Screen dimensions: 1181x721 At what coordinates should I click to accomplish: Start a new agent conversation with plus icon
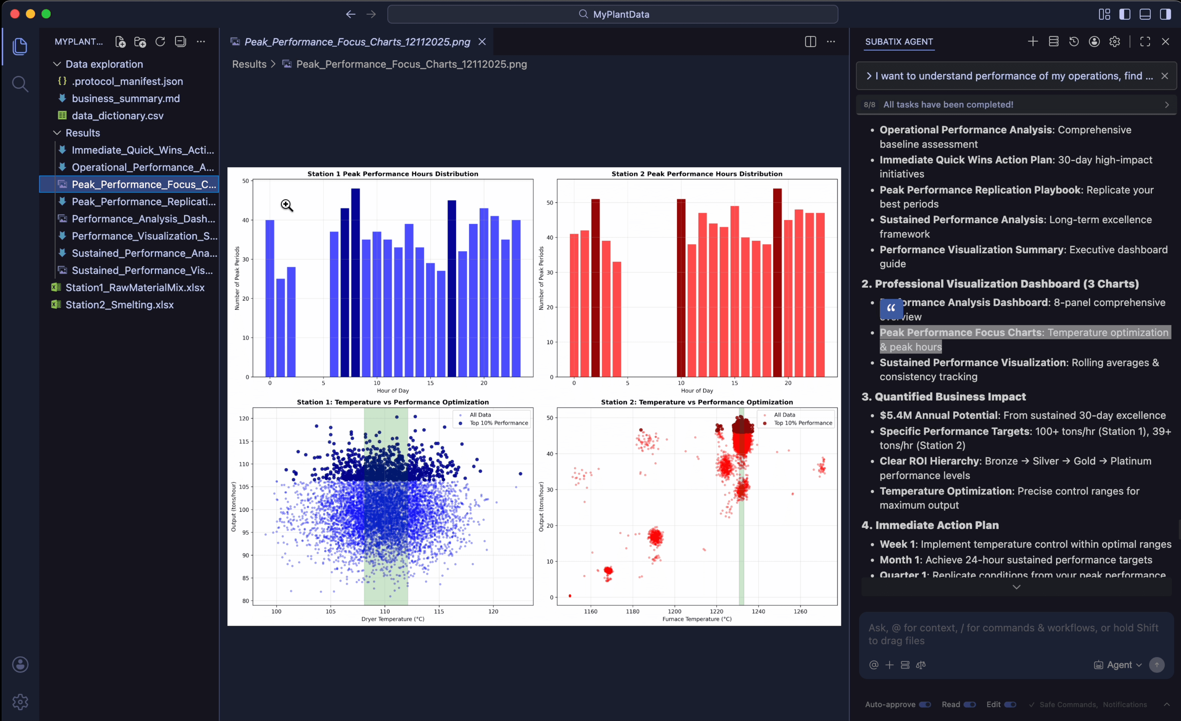click(x=1032, y=42)
